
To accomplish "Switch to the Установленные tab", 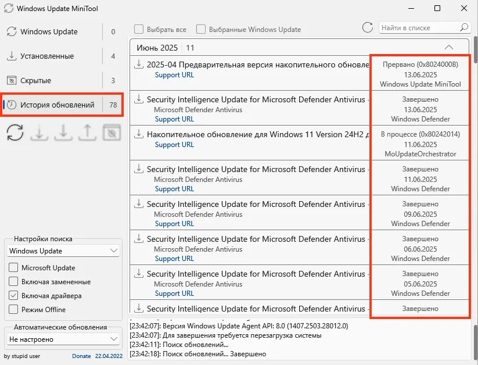I will (x=47, y=56).
